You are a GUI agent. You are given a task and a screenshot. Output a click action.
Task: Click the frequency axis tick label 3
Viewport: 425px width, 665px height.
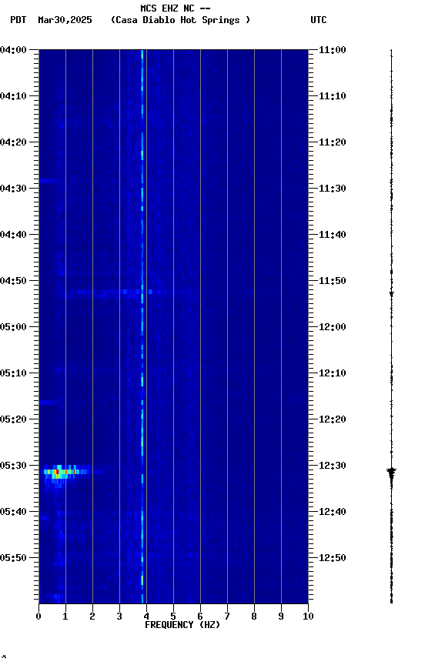coord(119,617)
